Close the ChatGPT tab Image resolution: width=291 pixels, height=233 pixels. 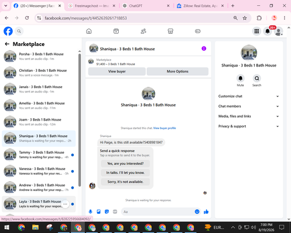pyautogui.click(x=168, y=6)
